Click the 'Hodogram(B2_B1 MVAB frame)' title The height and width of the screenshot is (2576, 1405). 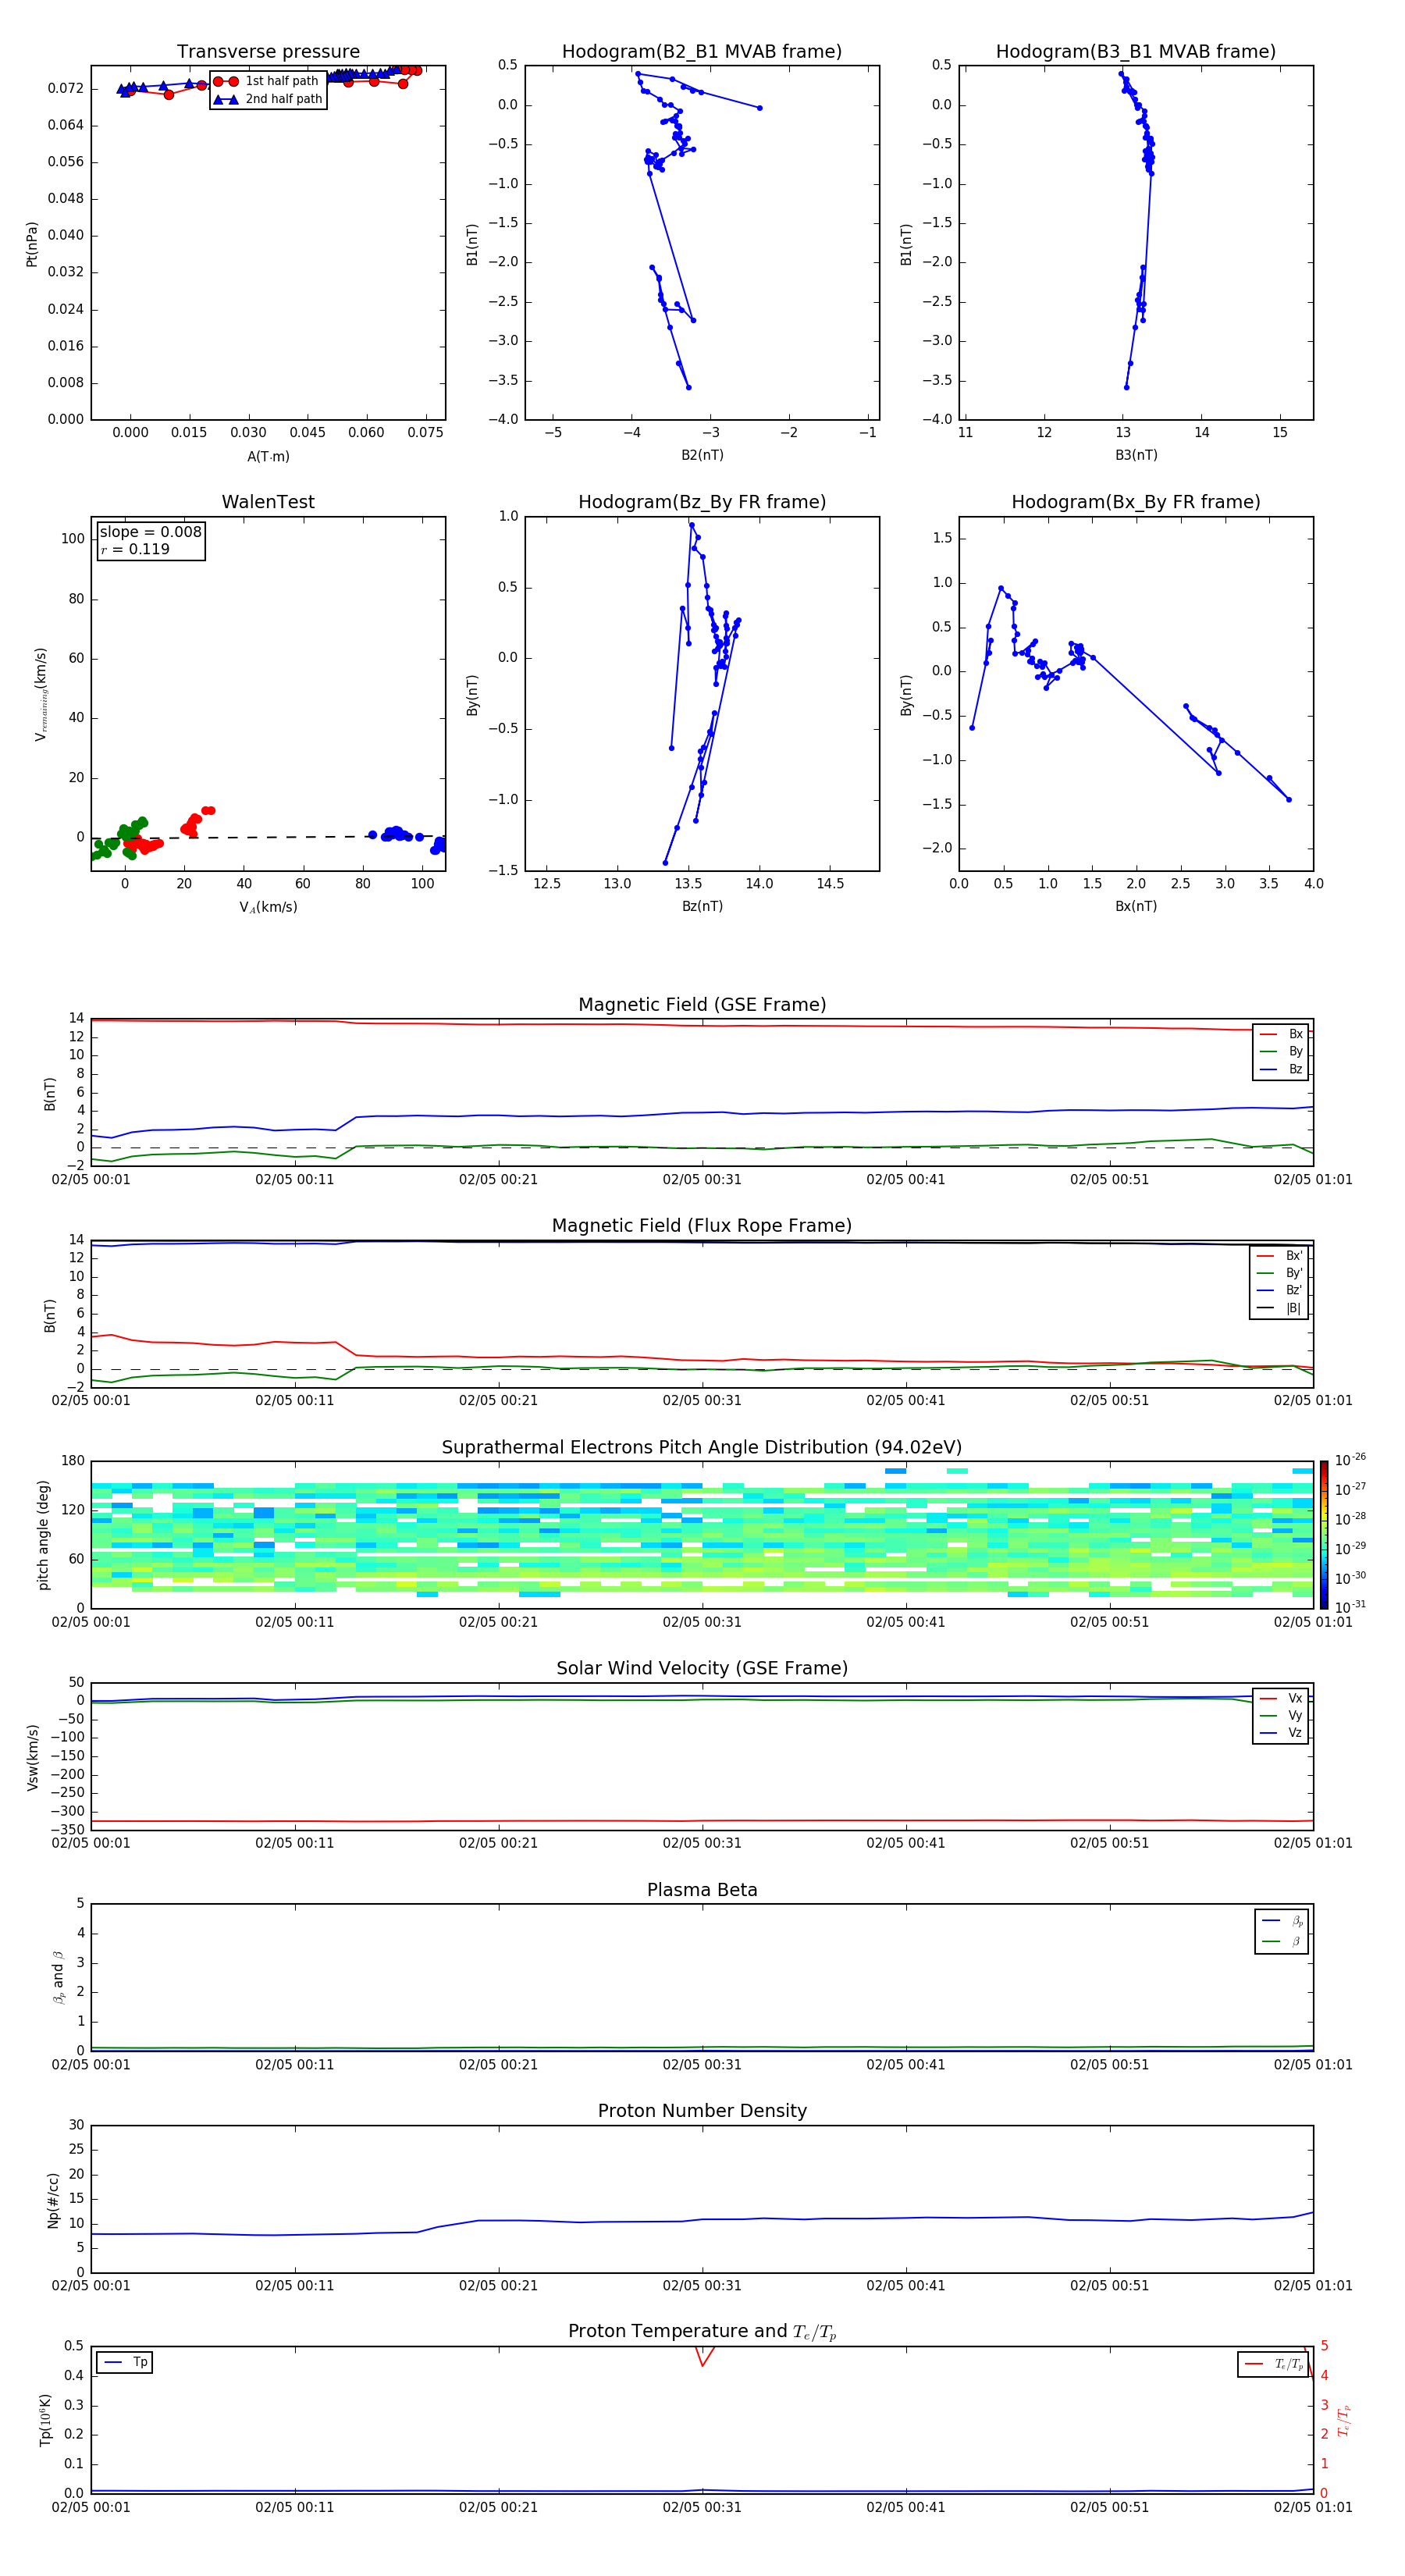coord(702,52)
